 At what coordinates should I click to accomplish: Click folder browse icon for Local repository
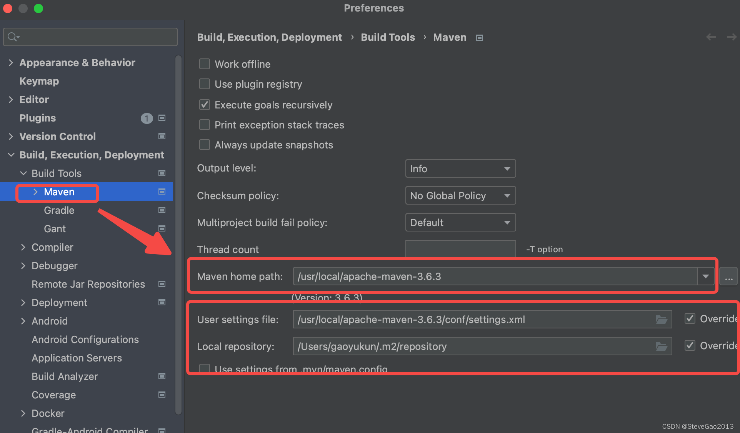tap(661, 346)
